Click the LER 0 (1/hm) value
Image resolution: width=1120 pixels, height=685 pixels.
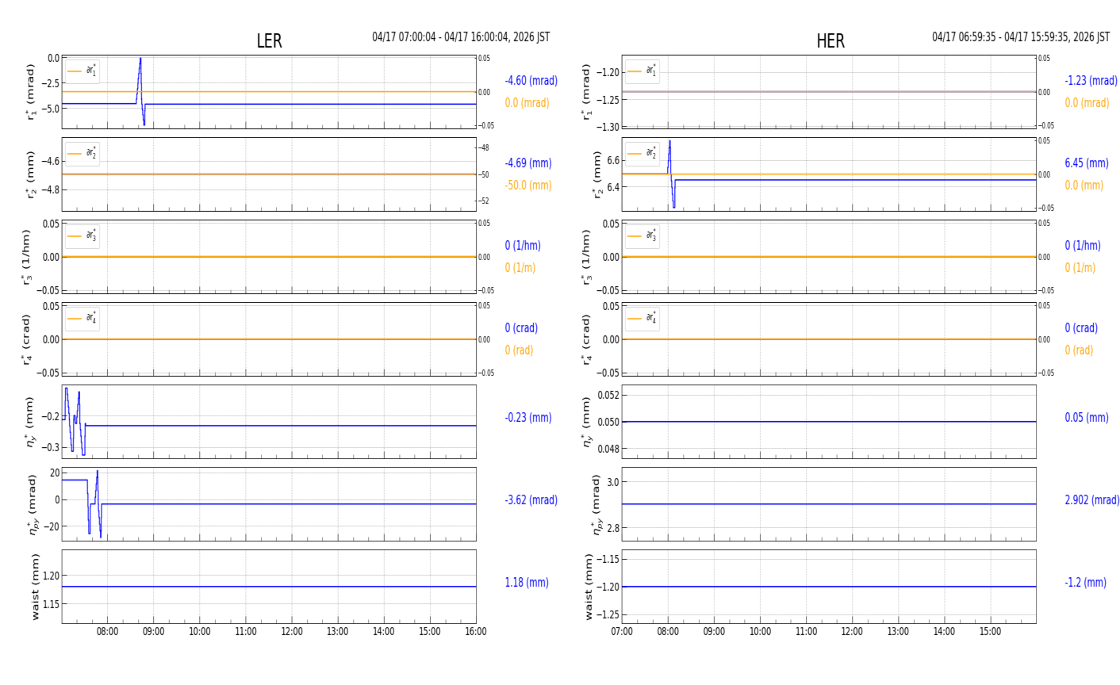click(x=523, y=246)
